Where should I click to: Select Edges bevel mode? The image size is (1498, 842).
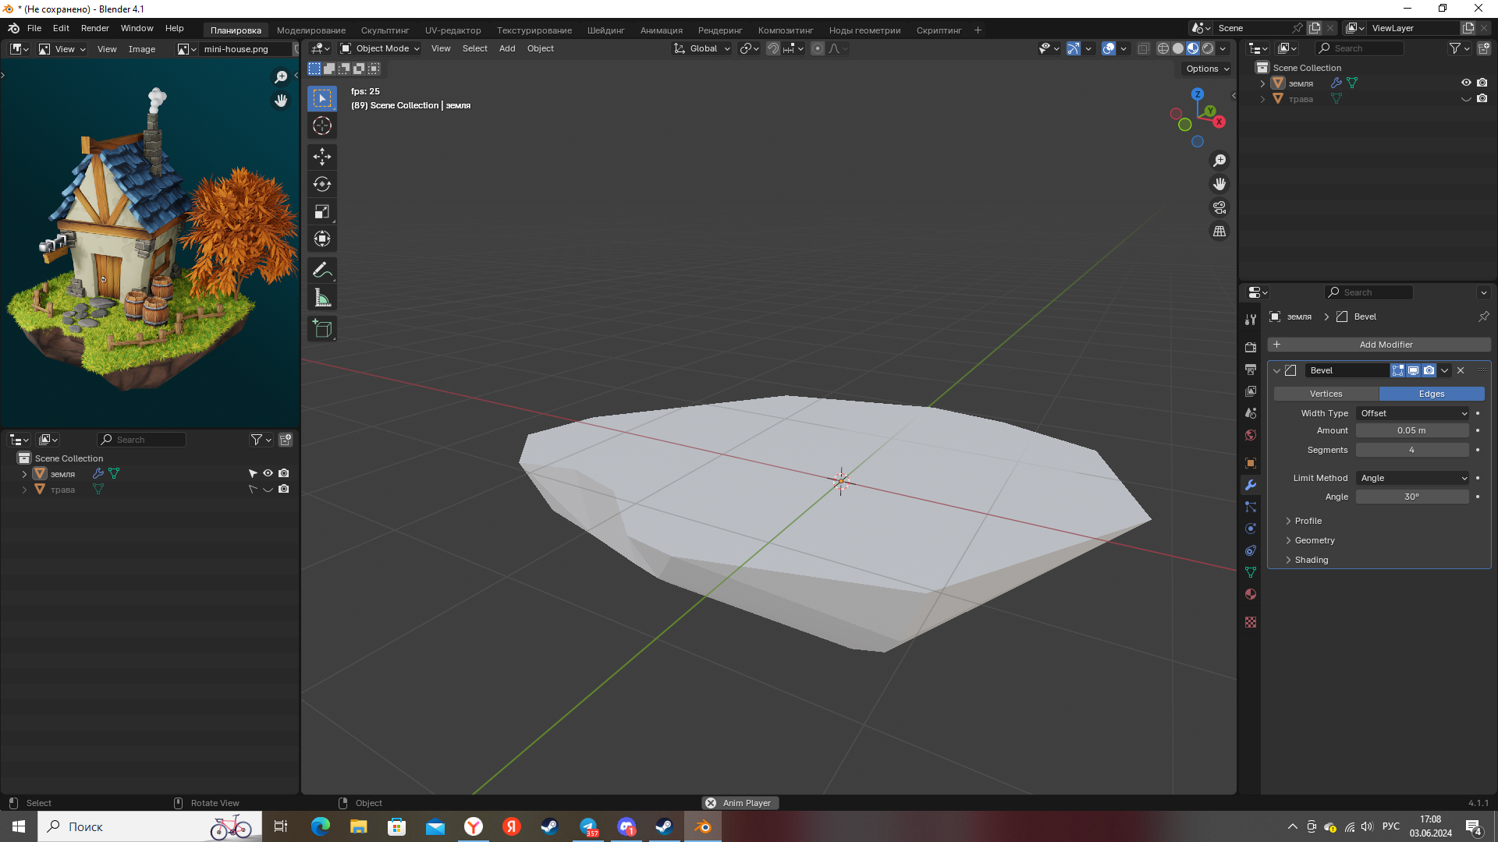[x=1431, y=394]
